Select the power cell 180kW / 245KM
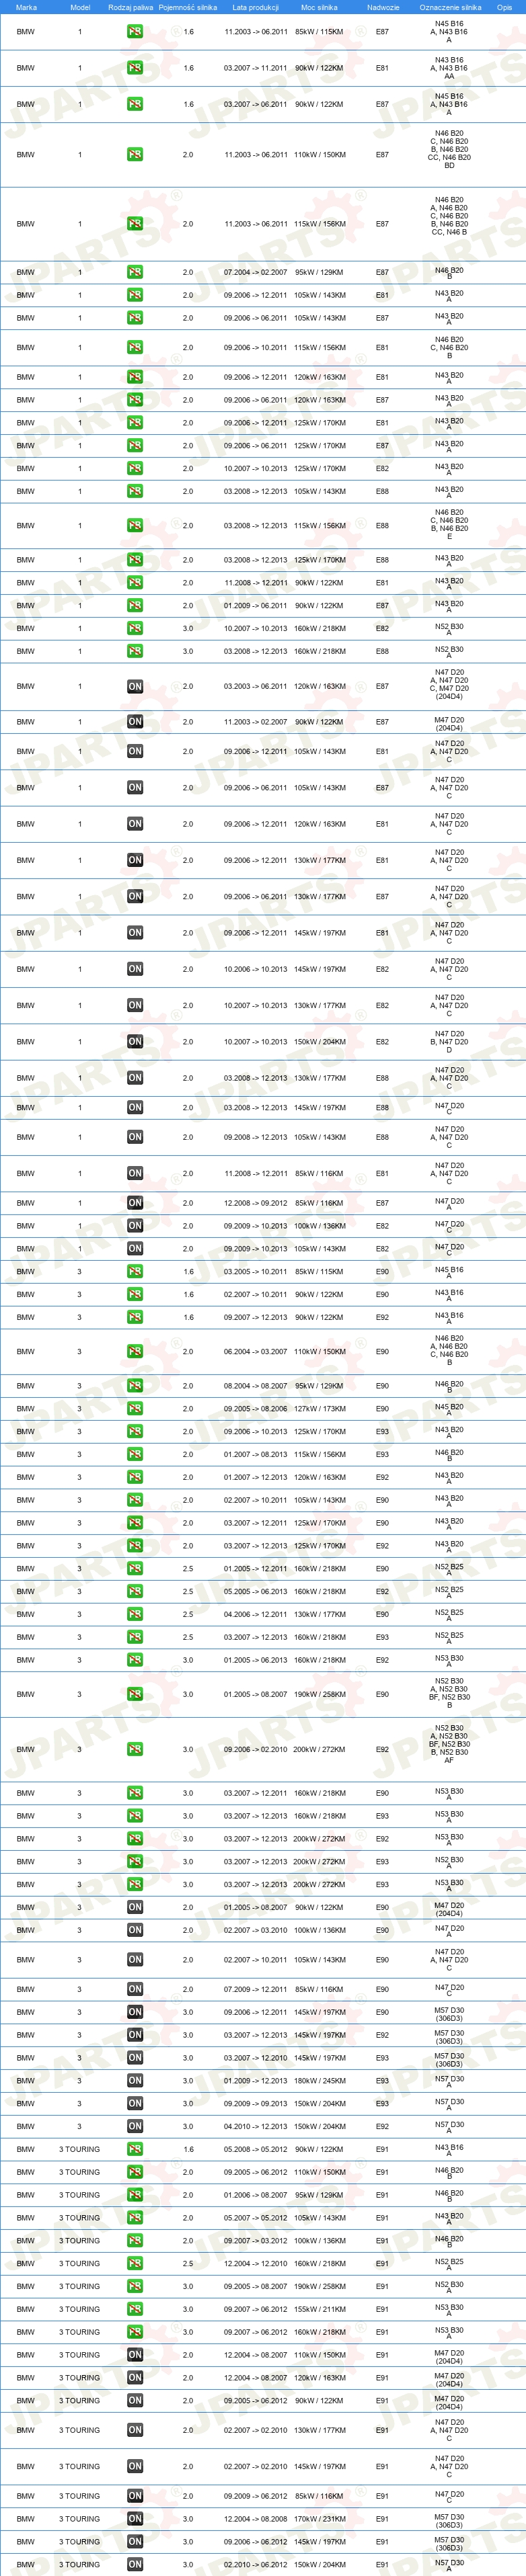The width and height of the screenshot is (526, 2576). pos(320,2080)
